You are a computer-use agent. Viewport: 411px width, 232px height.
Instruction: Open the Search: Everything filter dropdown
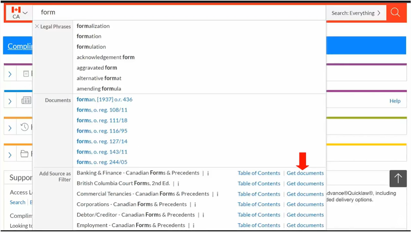356,13
